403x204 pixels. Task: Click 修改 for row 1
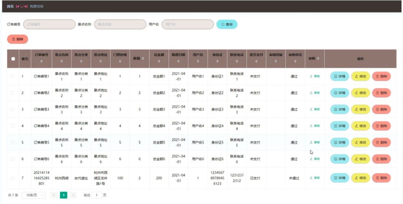click(360, 77)
